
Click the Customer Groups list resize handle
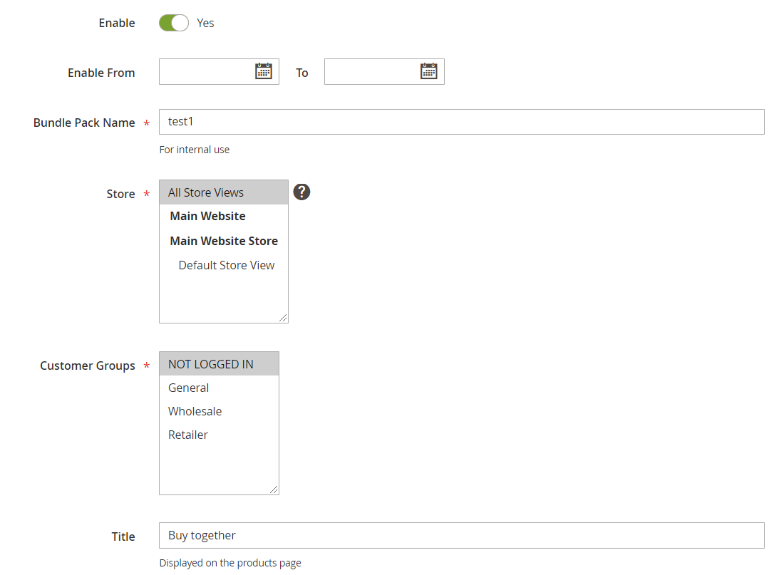tap(274, 489)
